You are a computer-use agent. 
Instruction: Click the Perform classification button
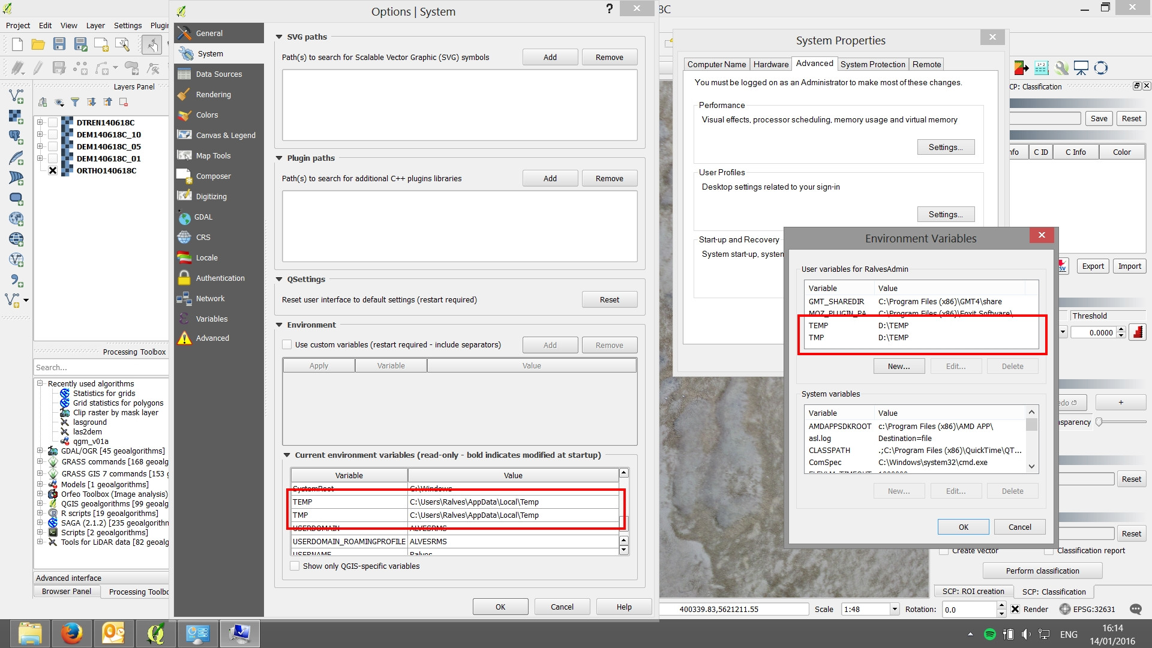pyautogui.click(x=1042, y=570)
